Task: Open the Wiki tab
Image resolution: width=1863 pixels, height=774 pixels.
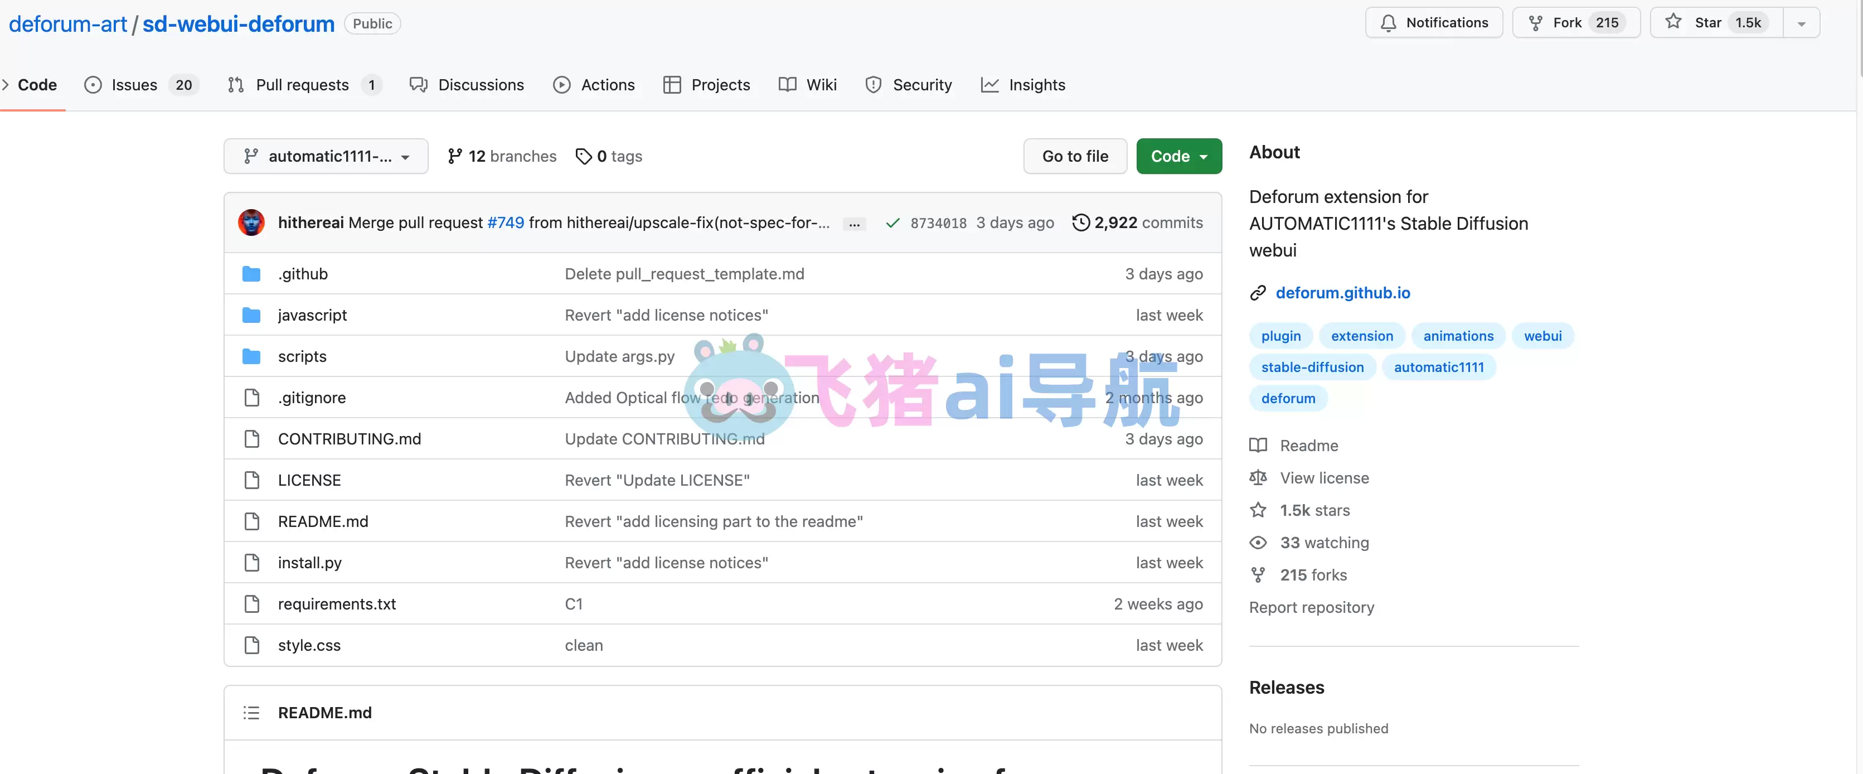Action: [808, 85]
